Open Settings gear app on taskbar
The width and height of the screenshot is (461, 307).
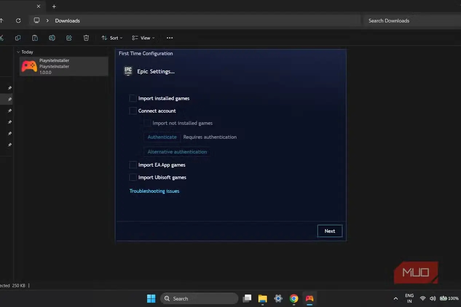pos(278,299)
